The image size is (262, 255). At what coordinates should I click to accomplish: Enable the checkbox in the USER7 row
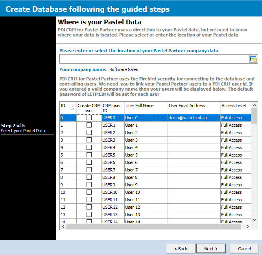coord(89,169)
